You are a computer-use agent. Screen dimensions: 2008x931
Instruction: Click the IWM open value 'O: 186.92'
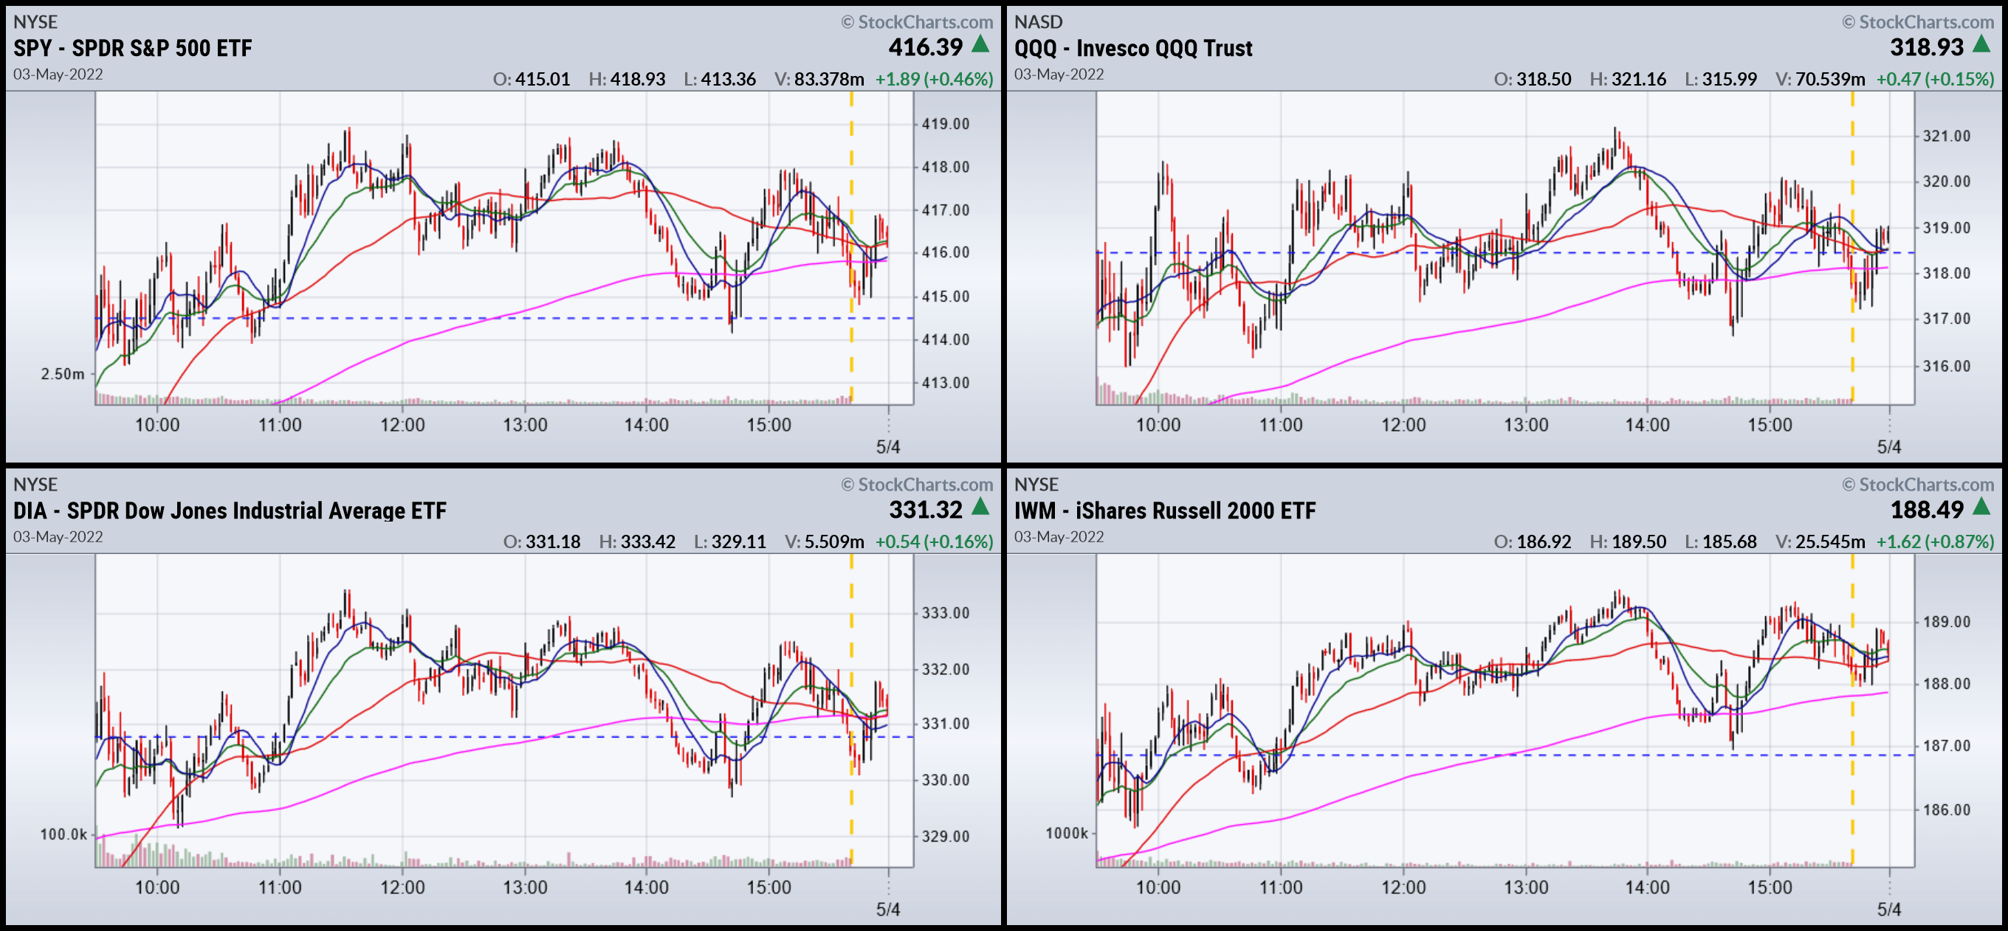click(1533, 541)
